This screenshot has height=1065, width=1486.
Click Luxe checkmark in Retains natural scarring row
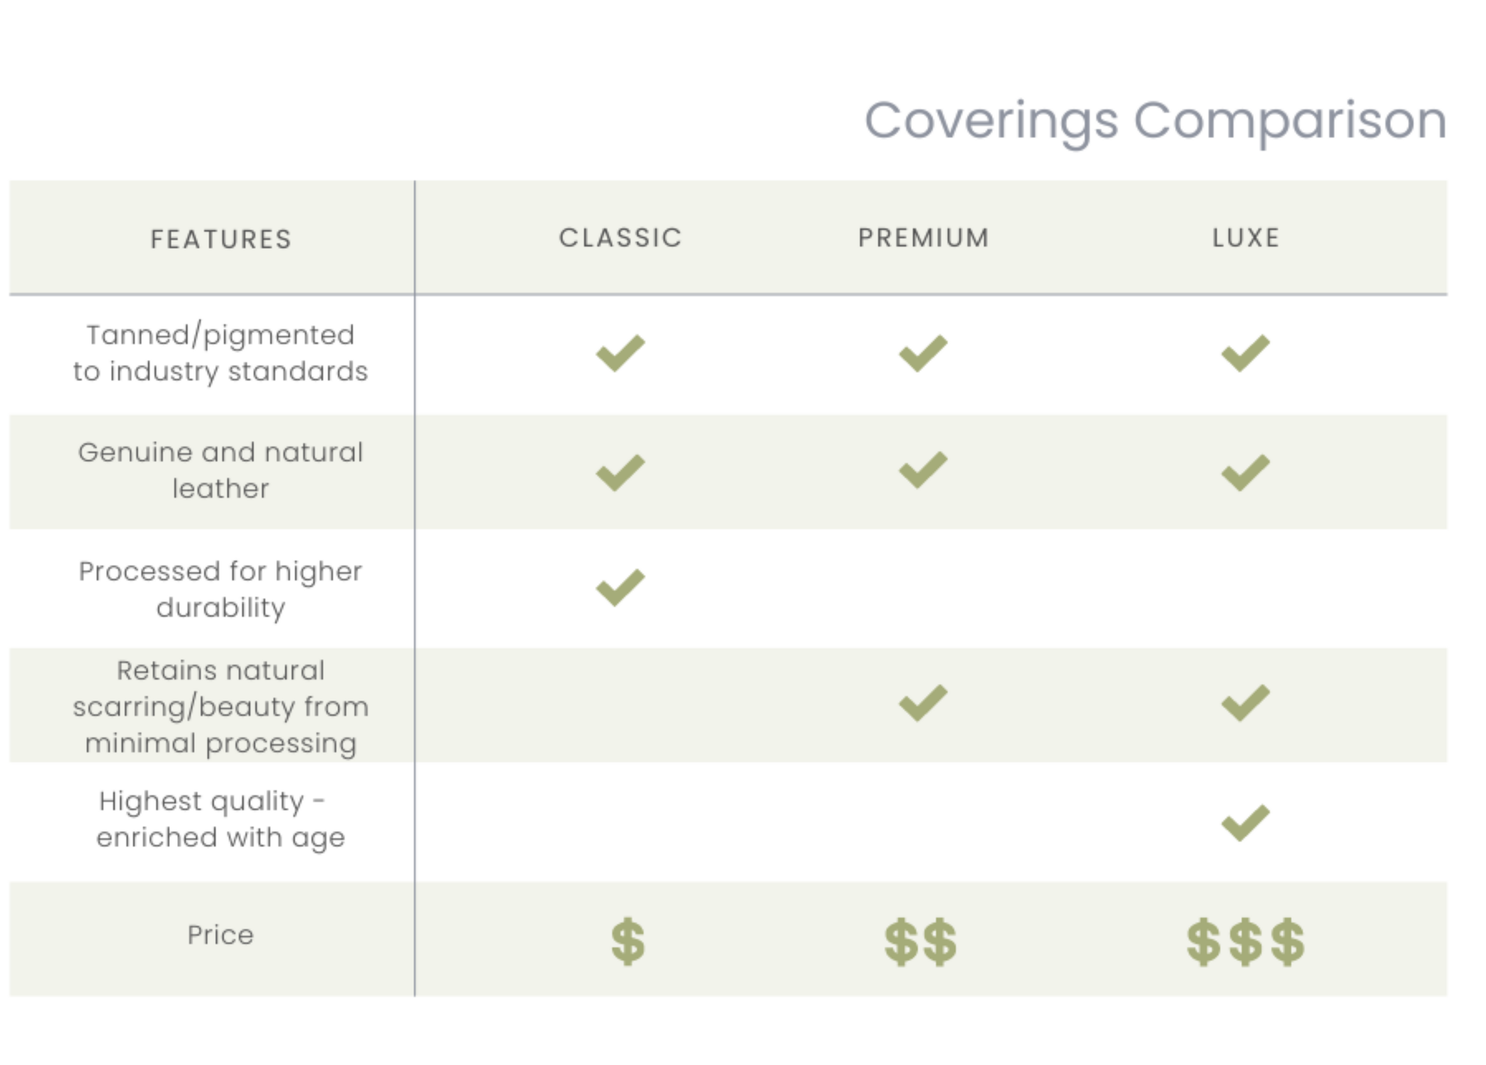click(1245, 703)
